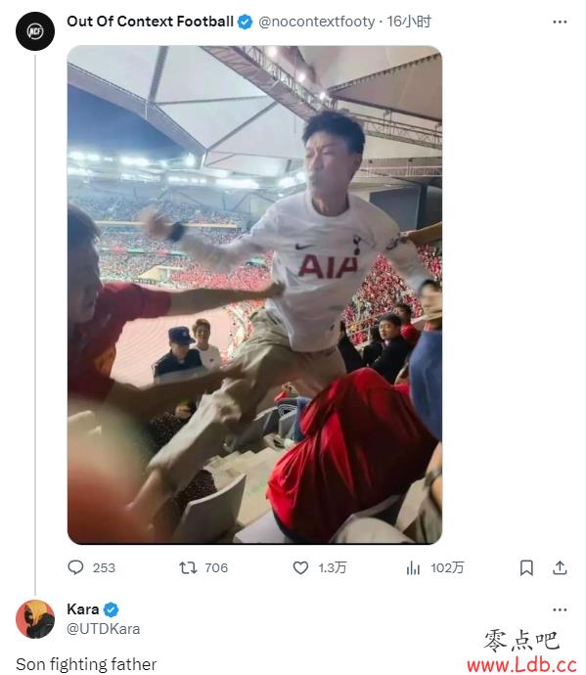Open Kara's profile avatar

click(x=35, y=618)
